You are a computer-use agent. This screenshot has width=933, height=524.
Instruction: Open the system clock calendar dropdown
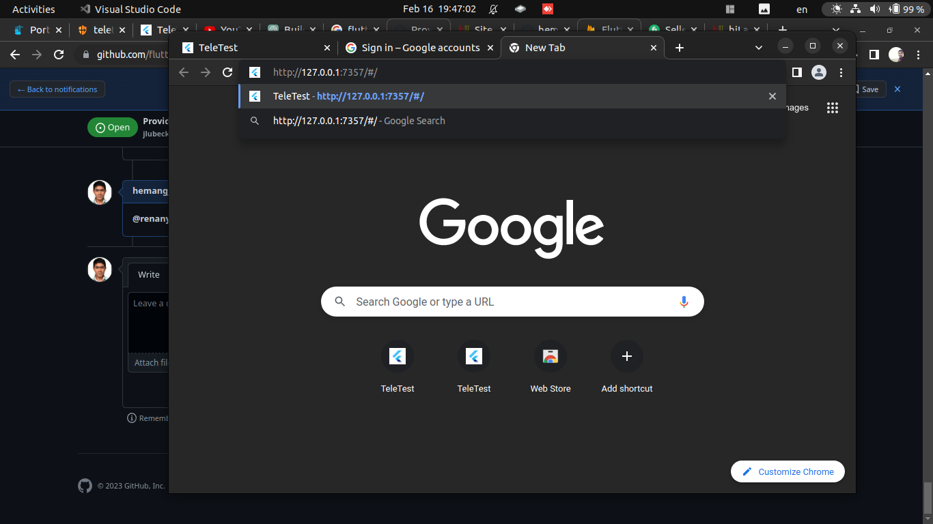[437, 9]
